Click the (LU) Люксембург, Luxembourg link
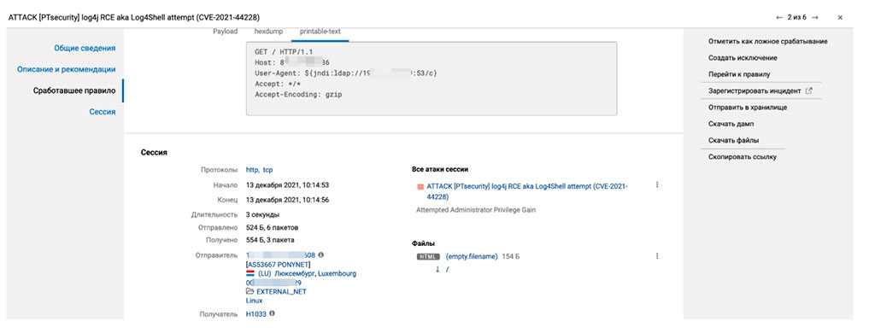The width and height of the screenshot is (875, 333). (x=307, y=274)
